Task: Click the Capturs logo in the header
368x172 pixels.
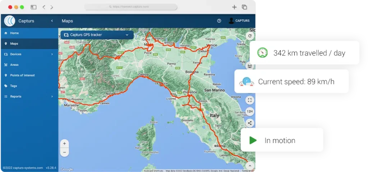Action: (x=10, y=21)
